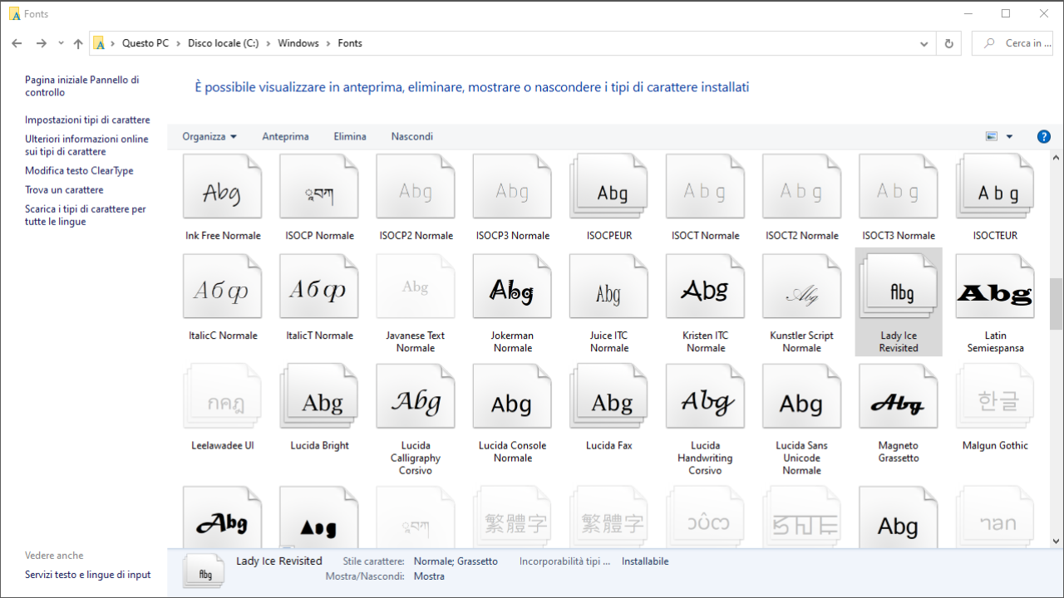Open the Lucida Calligraphy Corsivo font icon
The height and width of the screenshot is (598, 1064).
416,402
